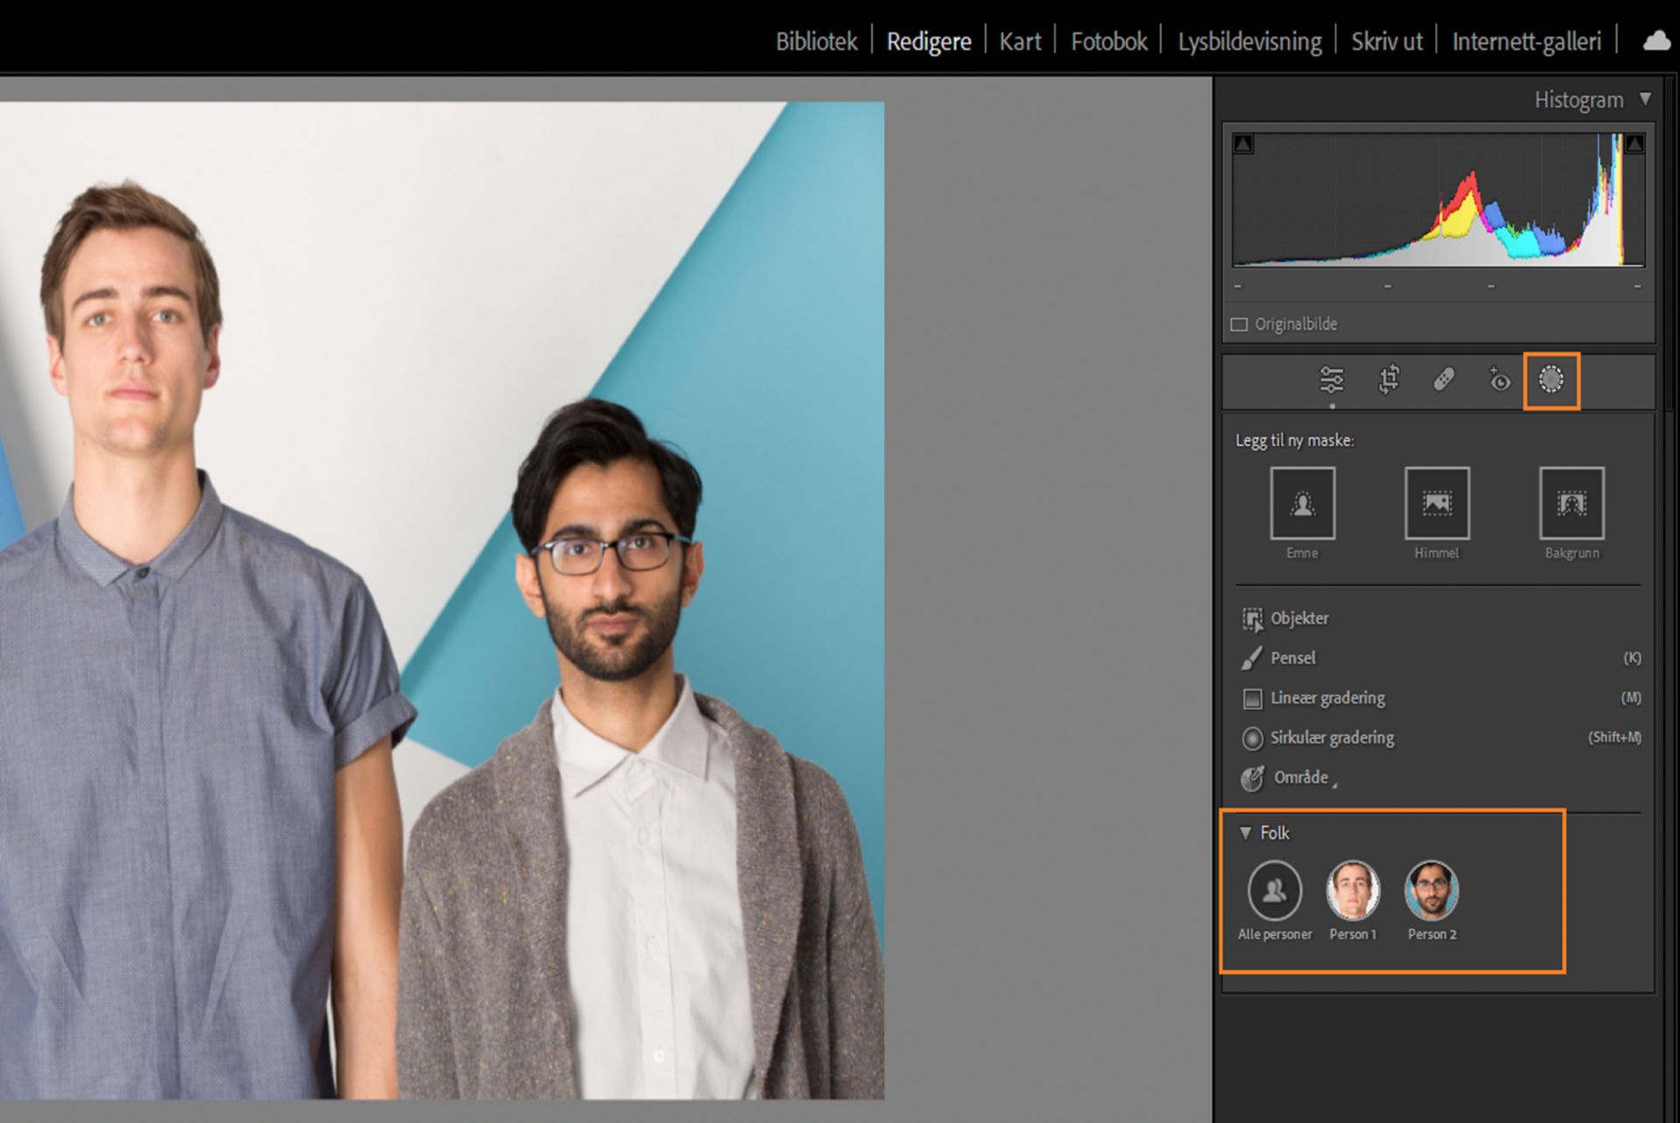Add an Emne subject mask
1680x1123 pixels.
1302,503
